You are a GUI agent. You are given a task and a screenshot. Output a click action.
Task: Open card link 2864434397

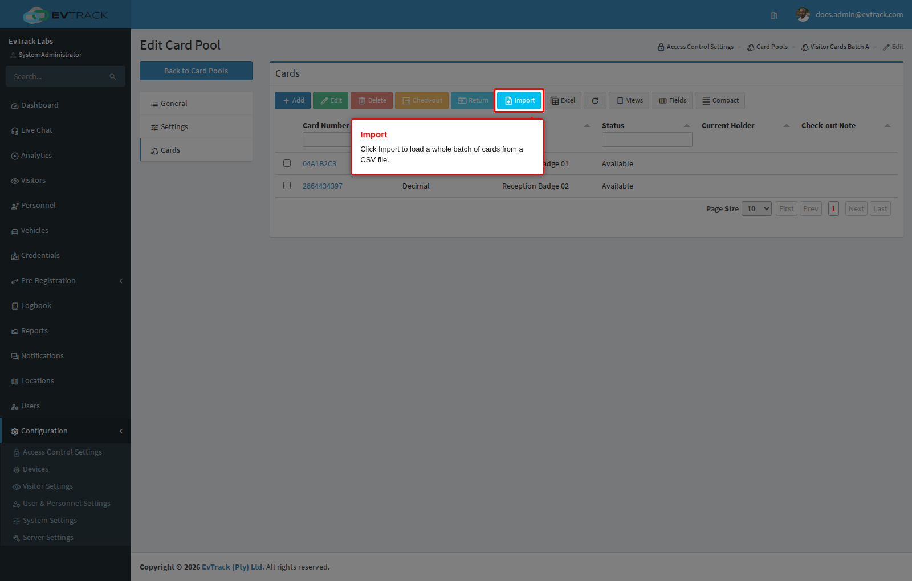pos(323,186)
